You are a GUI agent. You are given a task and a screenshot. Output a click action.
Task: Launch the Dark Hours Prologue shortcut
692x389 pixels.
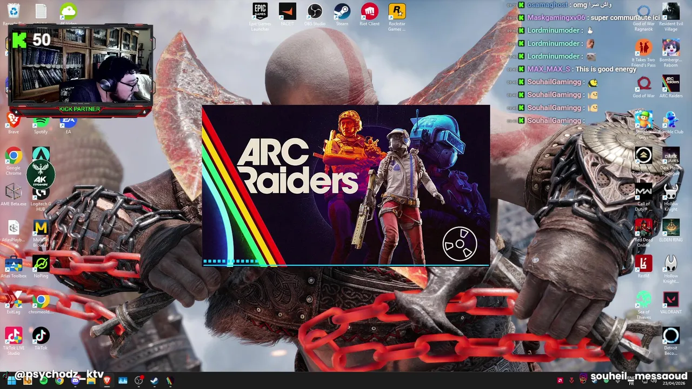[x=671, y=161]
